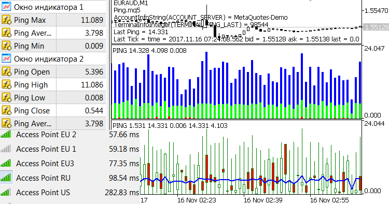
Task: Click the EURAUD,M1 chart title
Action: coord(131,3)
